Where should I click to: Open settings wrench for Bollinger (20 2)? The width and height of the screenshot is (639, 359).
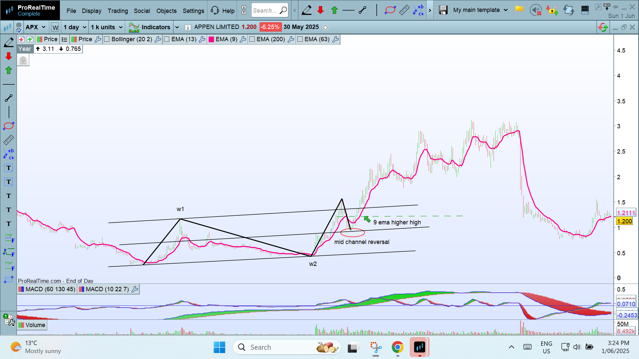(158, 39)
